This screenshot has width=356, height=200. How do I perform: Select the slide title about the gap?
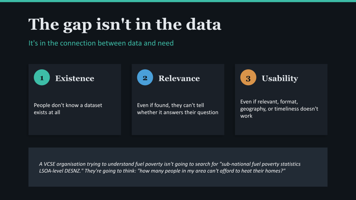[125, 24]
